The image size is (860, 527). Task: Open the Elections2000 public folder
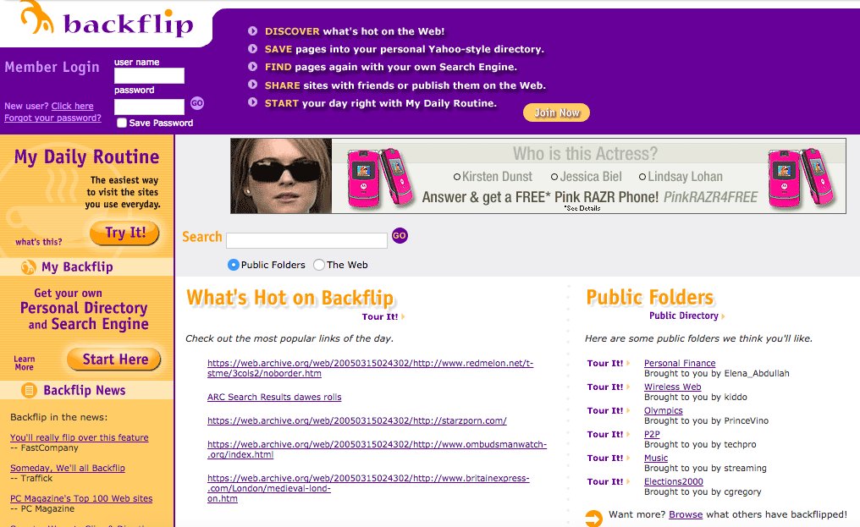[674, 481]
